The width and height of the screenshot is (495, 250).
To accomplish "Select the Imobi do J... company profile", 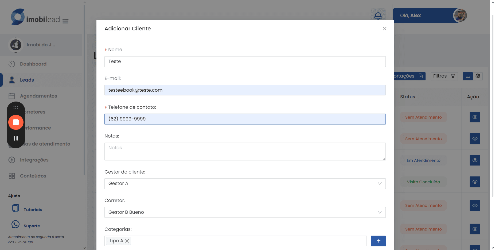I will (41, 45).
